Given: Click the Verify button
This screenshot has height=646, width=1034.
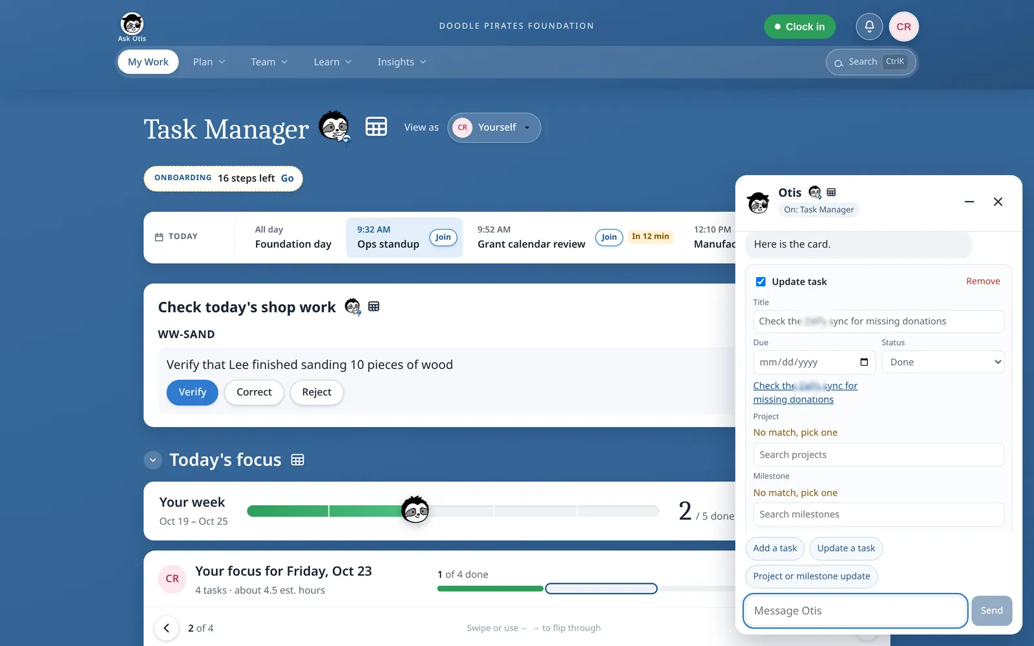Looking at the screenshot, I should tap(193, 392).
